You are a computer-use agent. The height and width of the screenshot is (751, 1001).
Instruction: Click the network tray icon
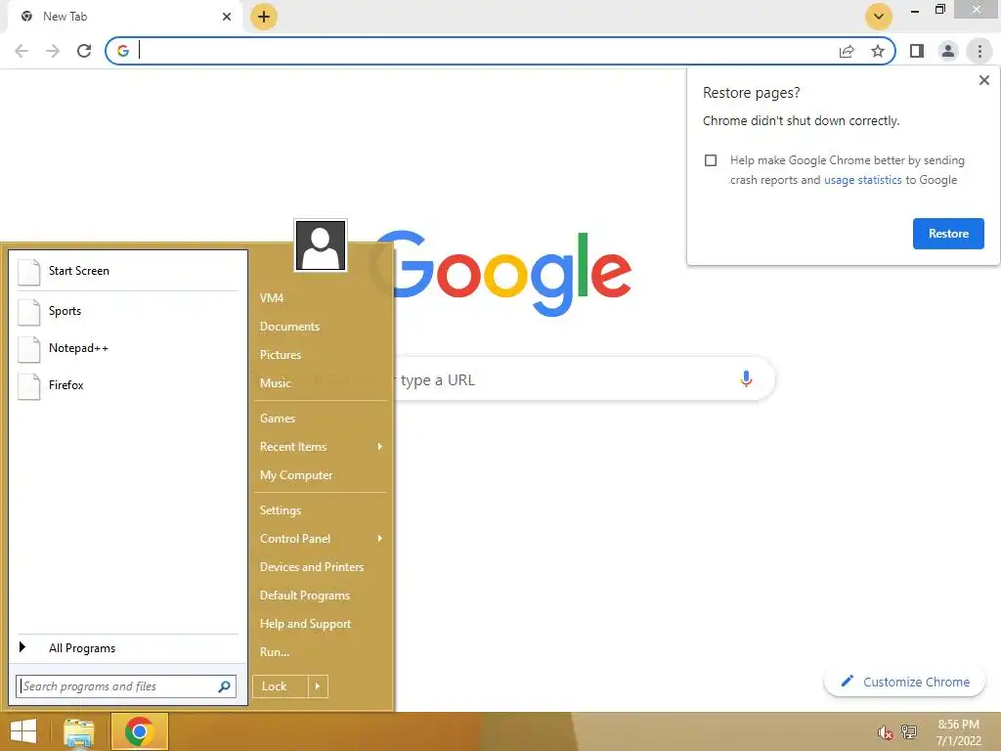tap(908, 731)
